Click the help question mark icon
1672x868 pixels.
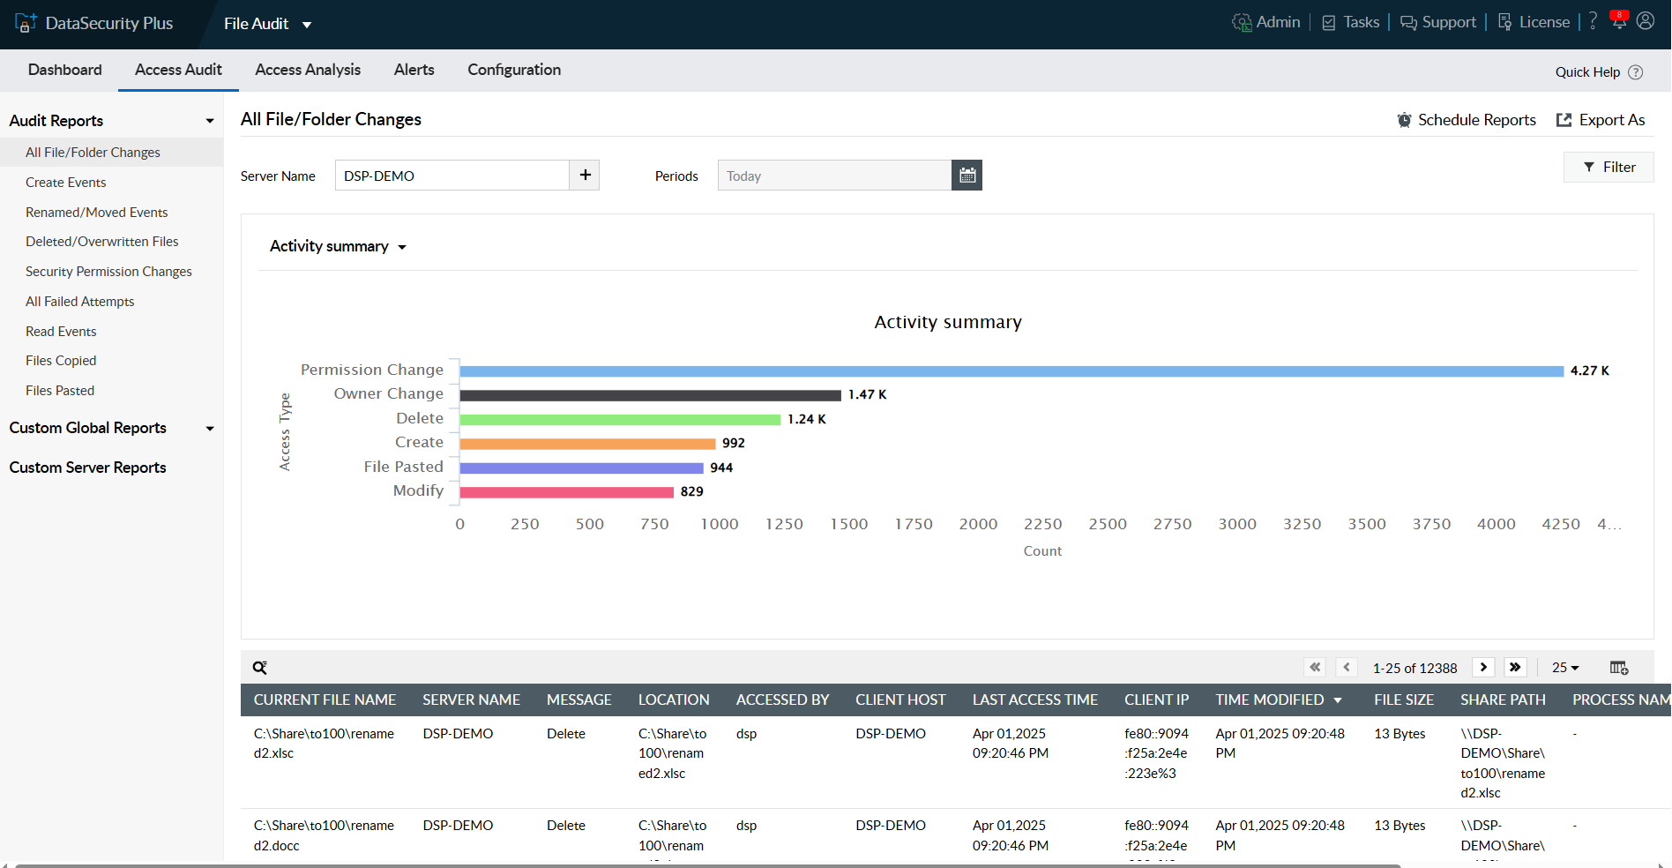coord(1593,21)
